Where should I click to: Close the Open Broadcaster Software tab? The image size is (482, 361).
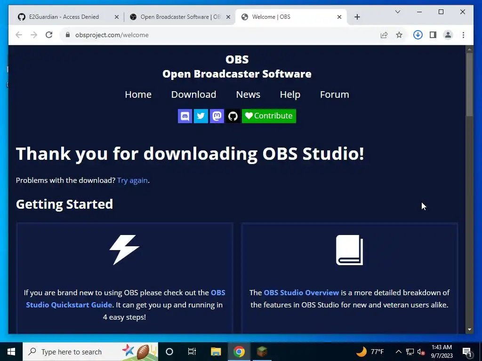(x=228, y=17)
